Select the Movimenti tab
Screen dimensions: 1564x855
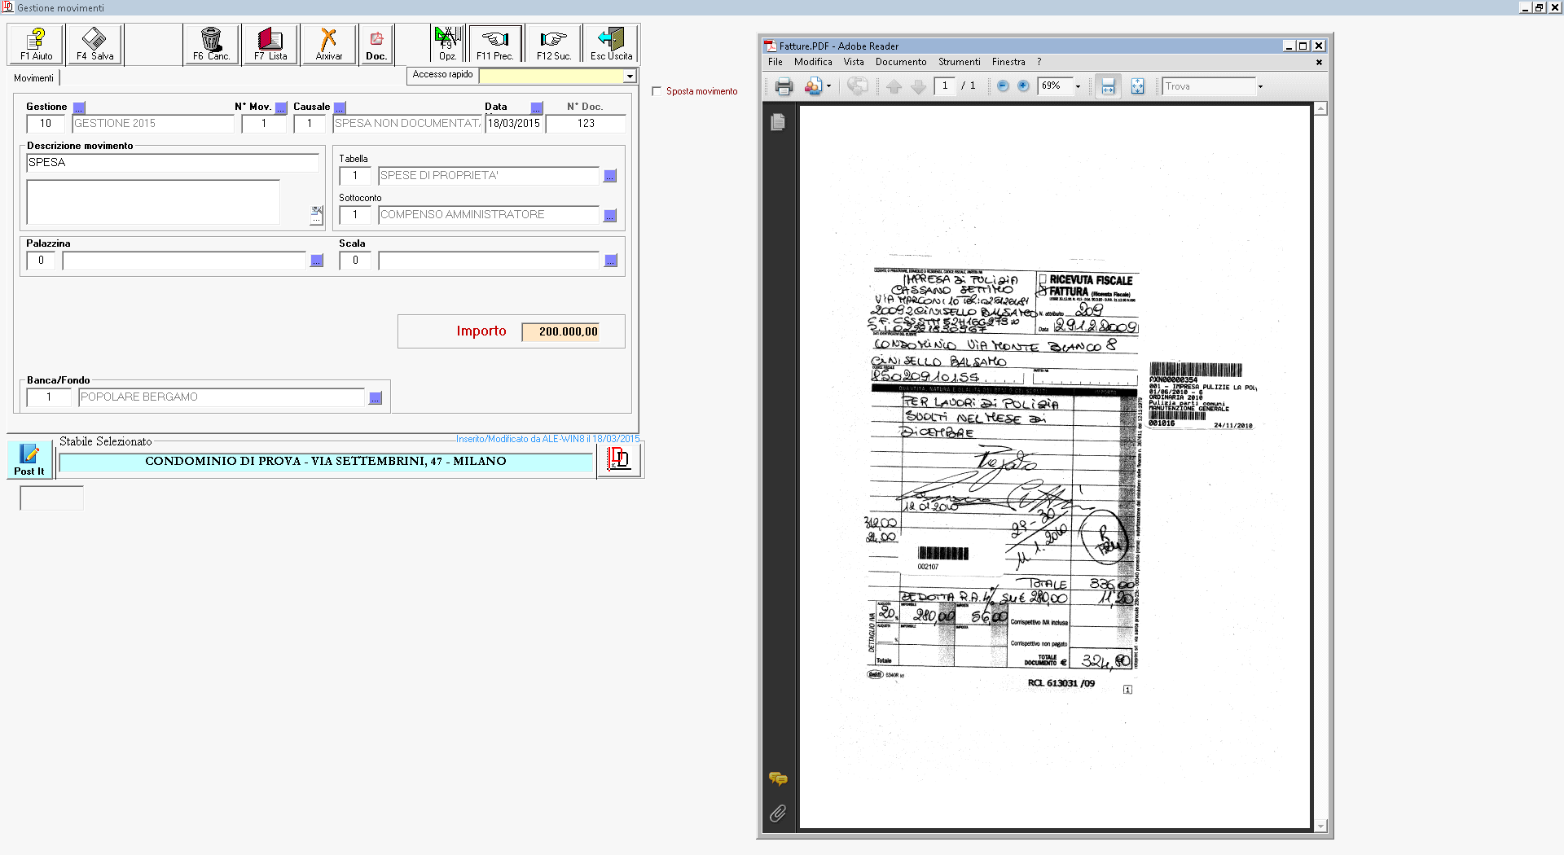point(33,78)
